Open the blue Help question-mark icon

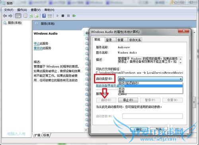44,16
